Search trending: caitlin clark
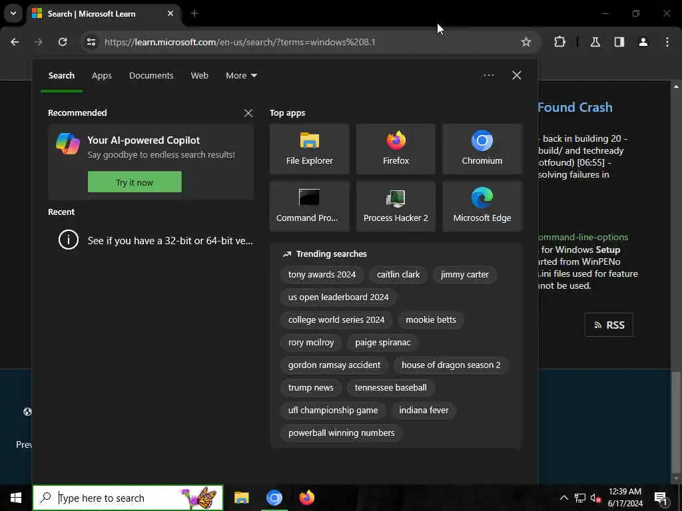Image resolution: width=682 pixels, height=511 pixels. pyautogui.click(x=398, y=275)
